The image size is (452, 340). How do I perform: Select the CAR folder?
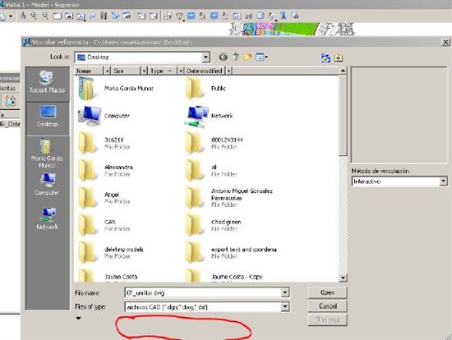(x=104, y=225)
